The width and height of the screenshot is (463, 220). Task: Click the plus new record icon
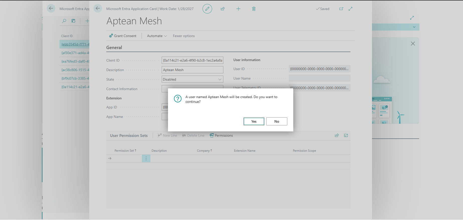(x=238, y=9)
